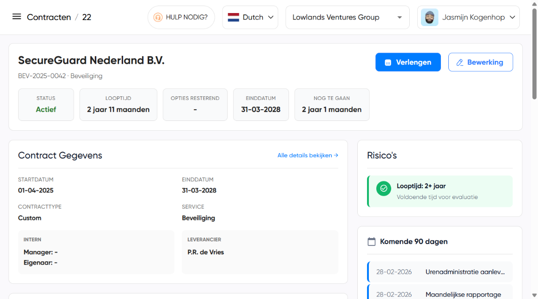Click the Dutch flag icon
Viewport: 538px width, 299px height.
[233, 17]
